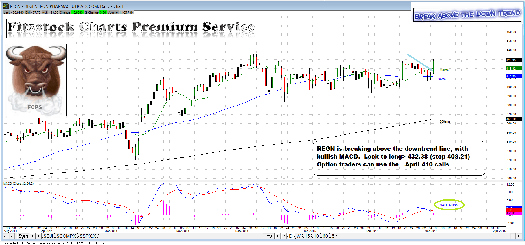Switch to the W weekly interval tab

pos(299,236)
